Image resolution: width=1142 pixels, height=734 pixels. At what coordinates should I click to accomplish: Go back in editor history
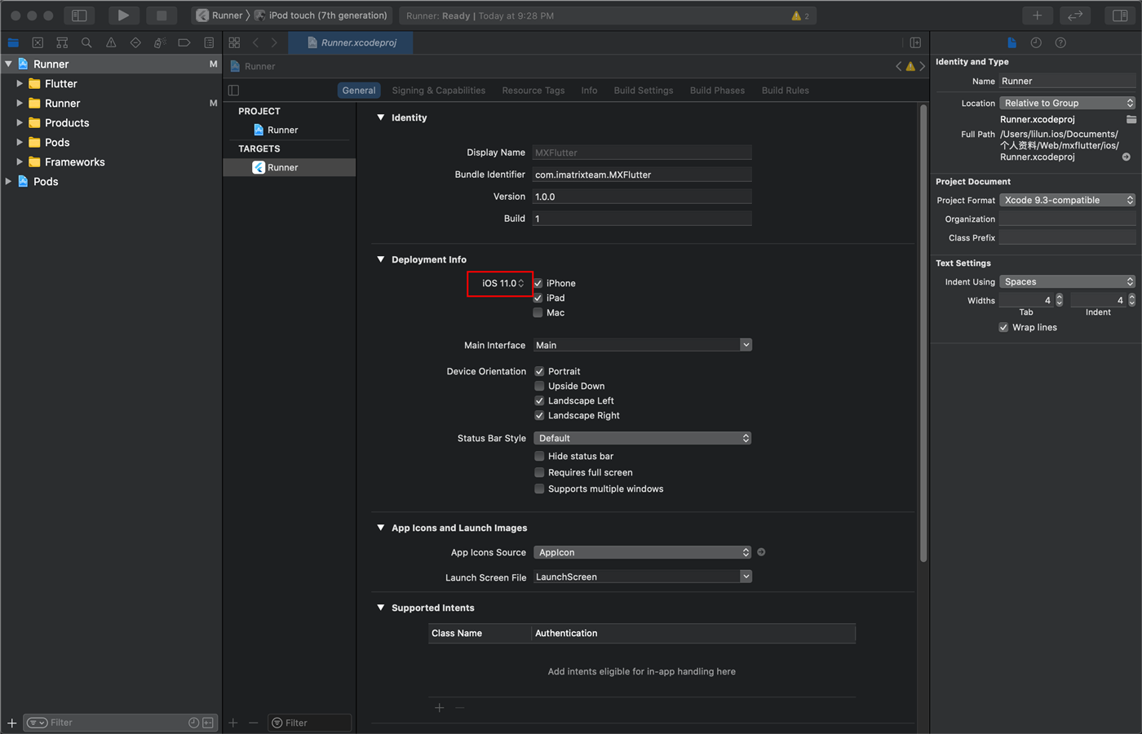pos(255,42)
